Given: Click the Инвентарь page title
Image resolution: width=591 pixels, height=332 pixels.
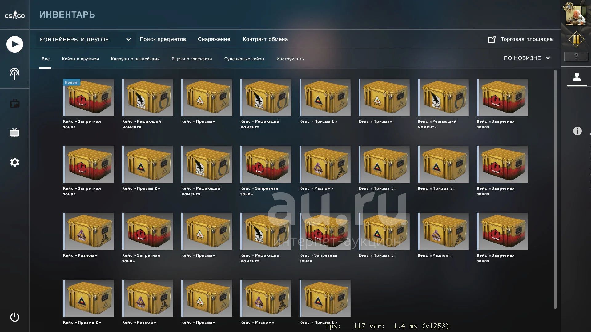Looking at the screenshot, I should tap(67, 14).
